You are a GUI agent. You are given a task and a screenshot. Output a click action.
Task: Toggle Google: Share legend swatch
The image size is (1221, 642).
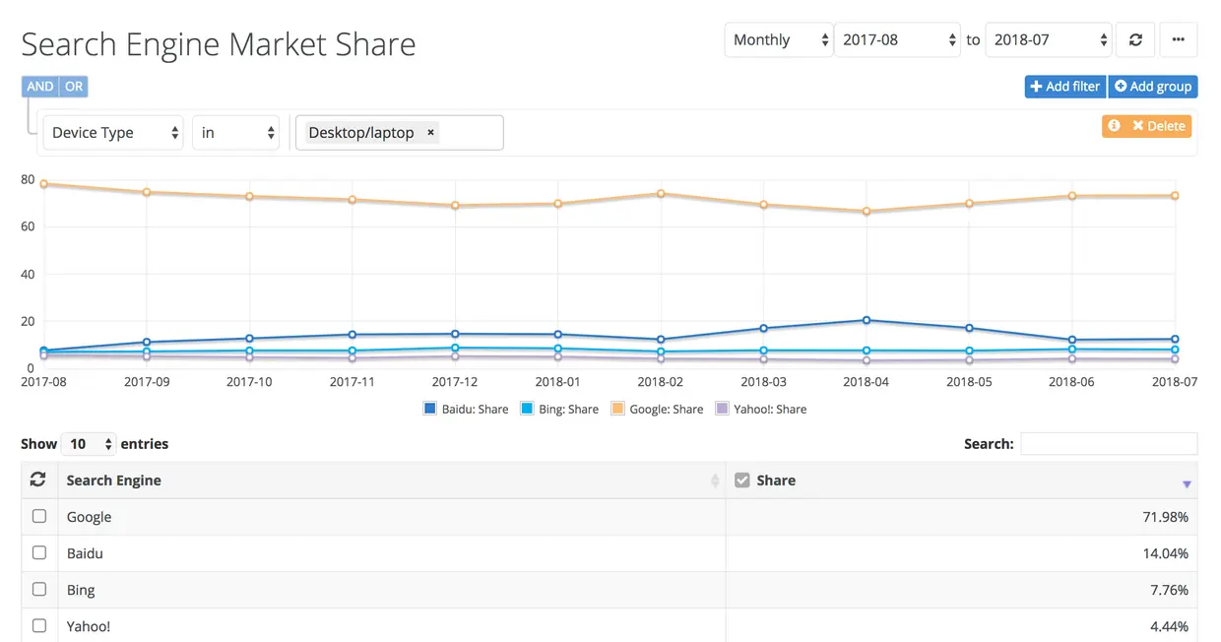pos(617,409)
